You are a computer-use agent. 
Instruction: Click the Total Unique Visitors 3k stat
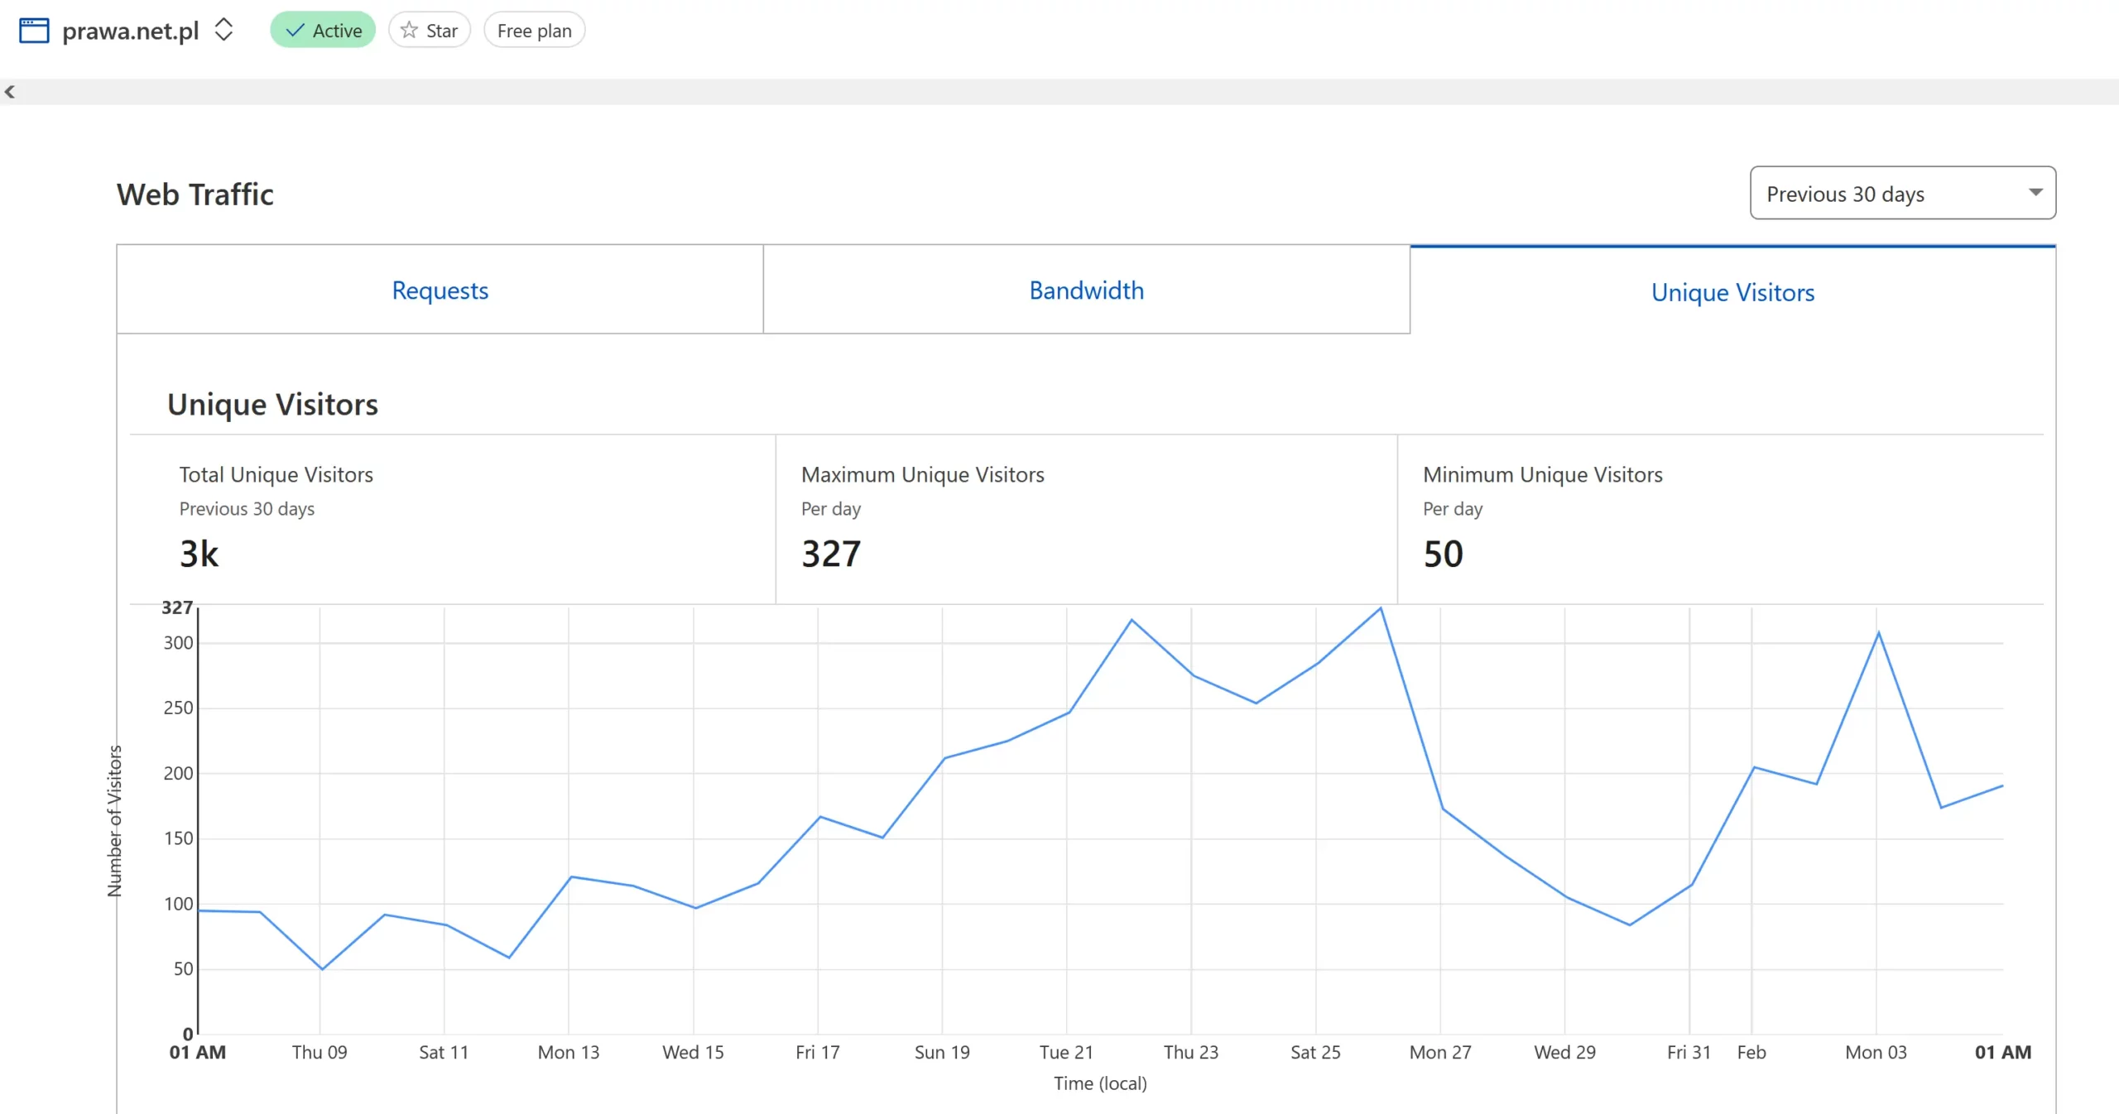(x=199, y=554)
